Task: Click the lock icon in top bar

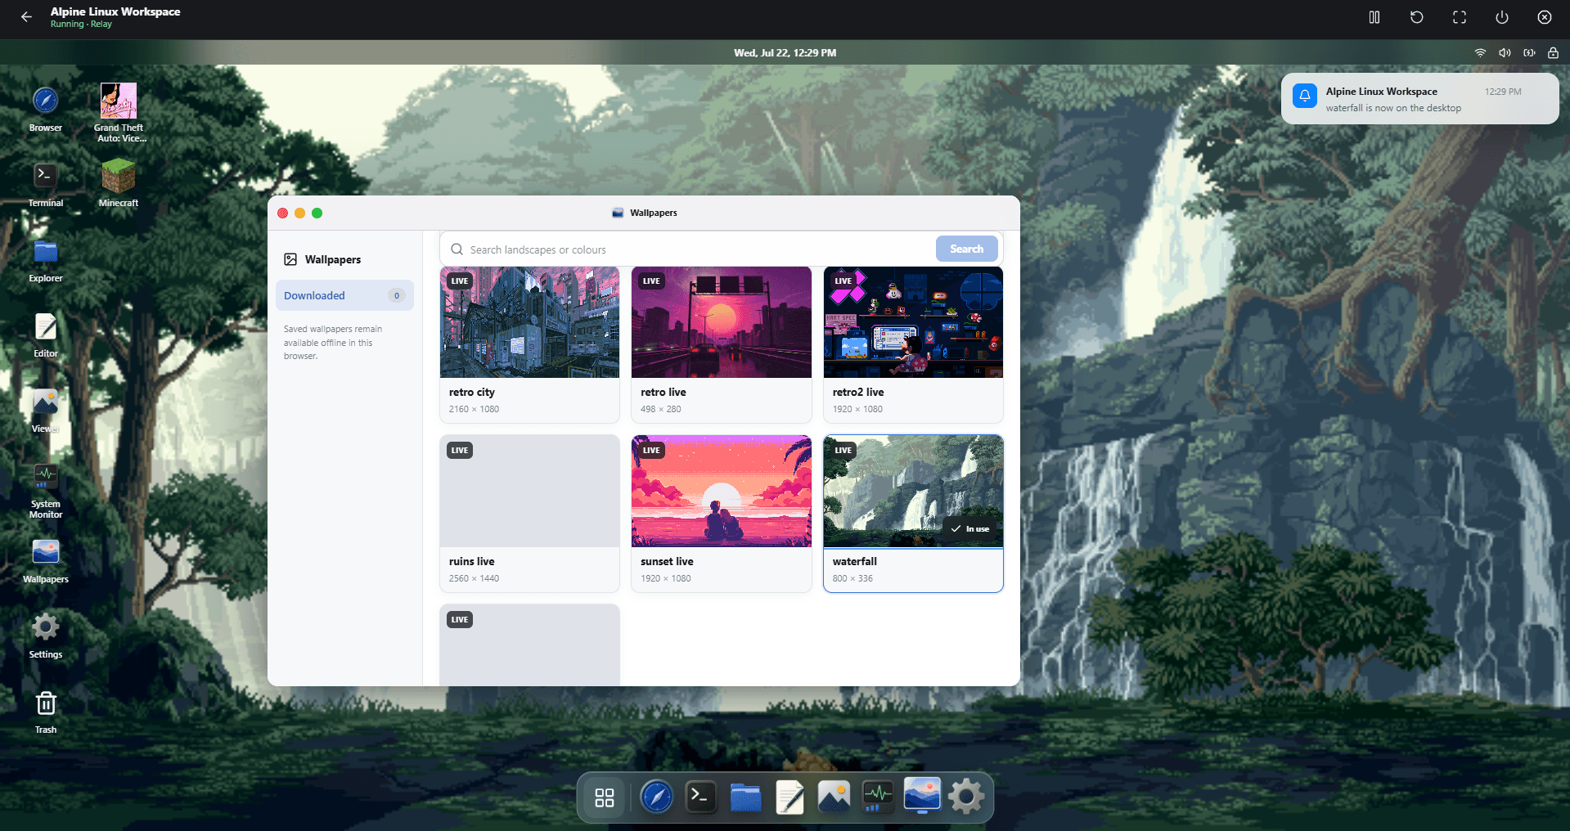Action: click(x=1553, y=52)
